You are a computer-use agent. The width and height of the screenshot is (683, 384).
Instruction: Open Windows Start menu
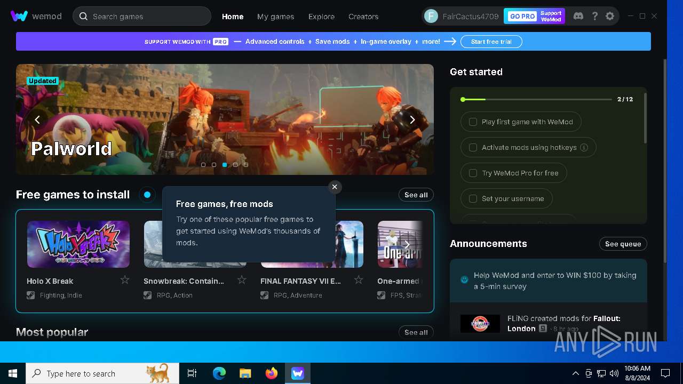pos(13,373)
